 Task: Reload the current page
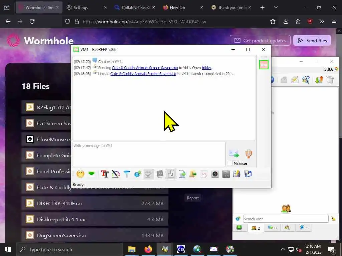(x=32, y=21)
